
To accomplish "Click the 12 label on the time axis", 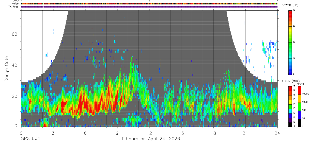I will [x=149, y=133].
